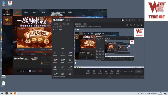The height and width of the screenshot is (95, 168).
Task: Add a phone screen cast source
Action: pyautogui.click(x=100, y=72)
